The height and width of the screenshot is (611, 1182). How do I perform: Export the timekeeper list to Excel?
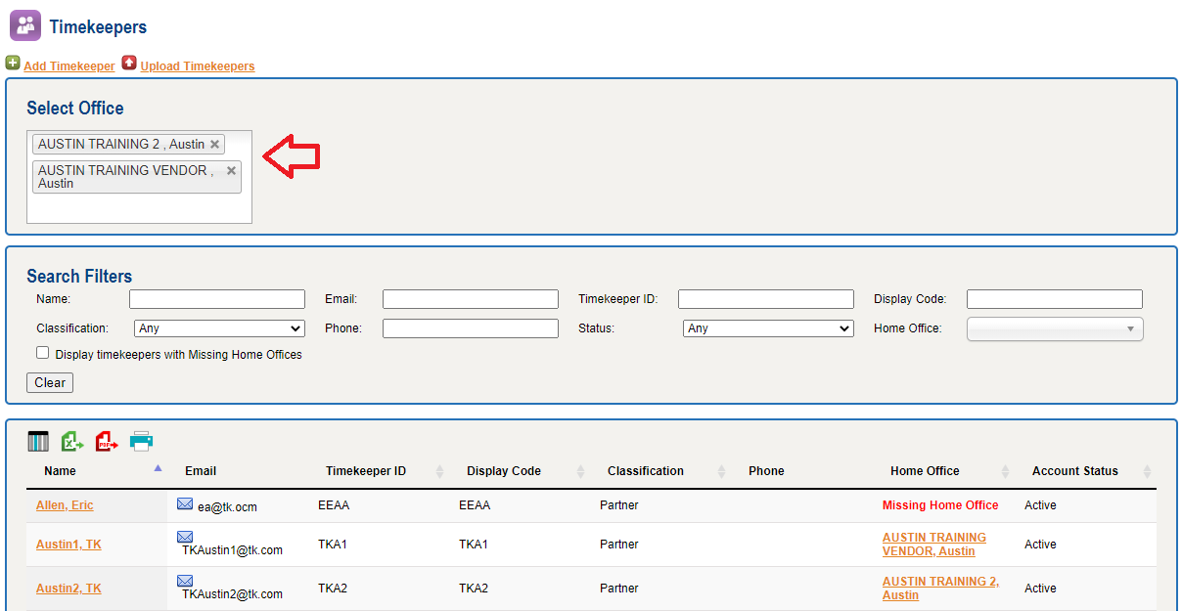tap(72, 442)
